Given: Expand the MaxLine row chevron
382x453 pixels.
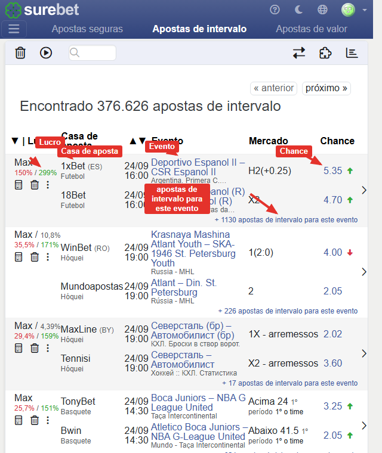Looking at the screenshot, I should (x=364, y=353).
